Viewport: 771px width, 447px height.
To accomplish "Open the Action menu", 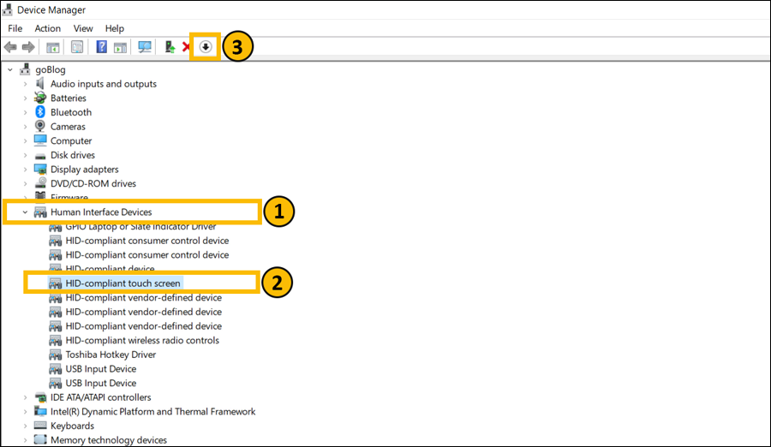I will [48, 28].
